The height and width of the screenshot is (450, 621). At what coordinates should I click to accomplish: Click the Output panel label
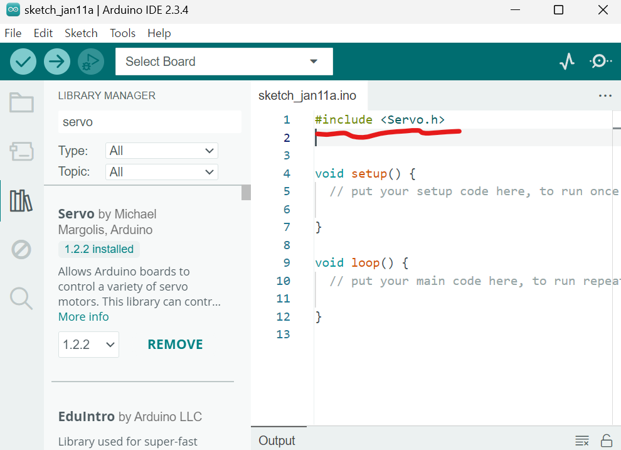tap(277, 441)
